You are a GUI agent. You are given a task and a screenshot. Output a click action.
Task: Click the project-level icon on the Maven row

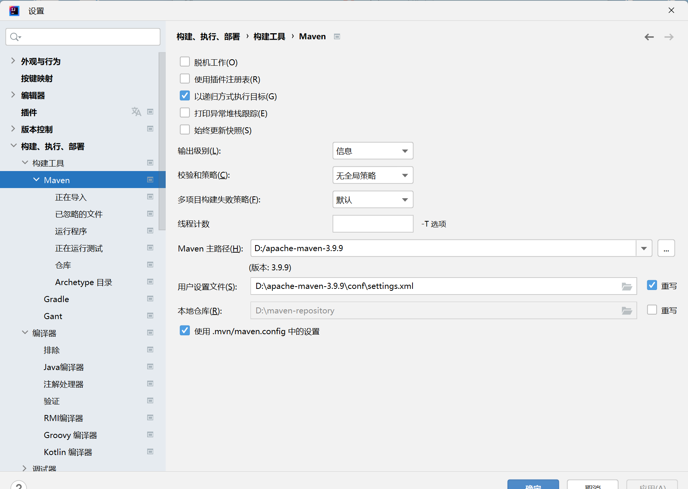pos(150,180)
